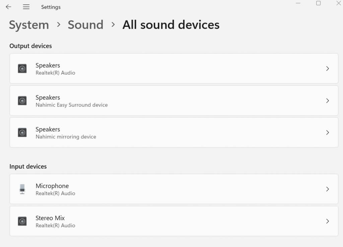Expand Stereo Mix chevron arrow
The height and width of the screenshot is (247, 343).
coord(328,221)
